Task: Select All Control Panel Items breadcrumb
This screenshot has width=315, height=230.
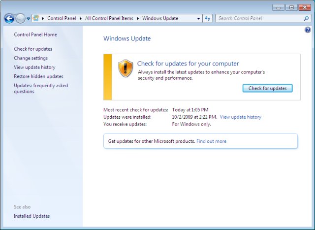Action: click(x=109, y=18)
